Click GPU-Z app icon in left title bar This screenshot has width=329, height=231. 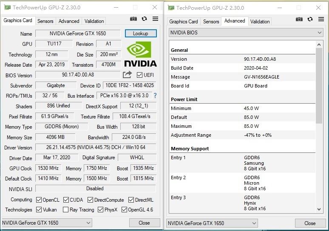click(x=7, y=8)
